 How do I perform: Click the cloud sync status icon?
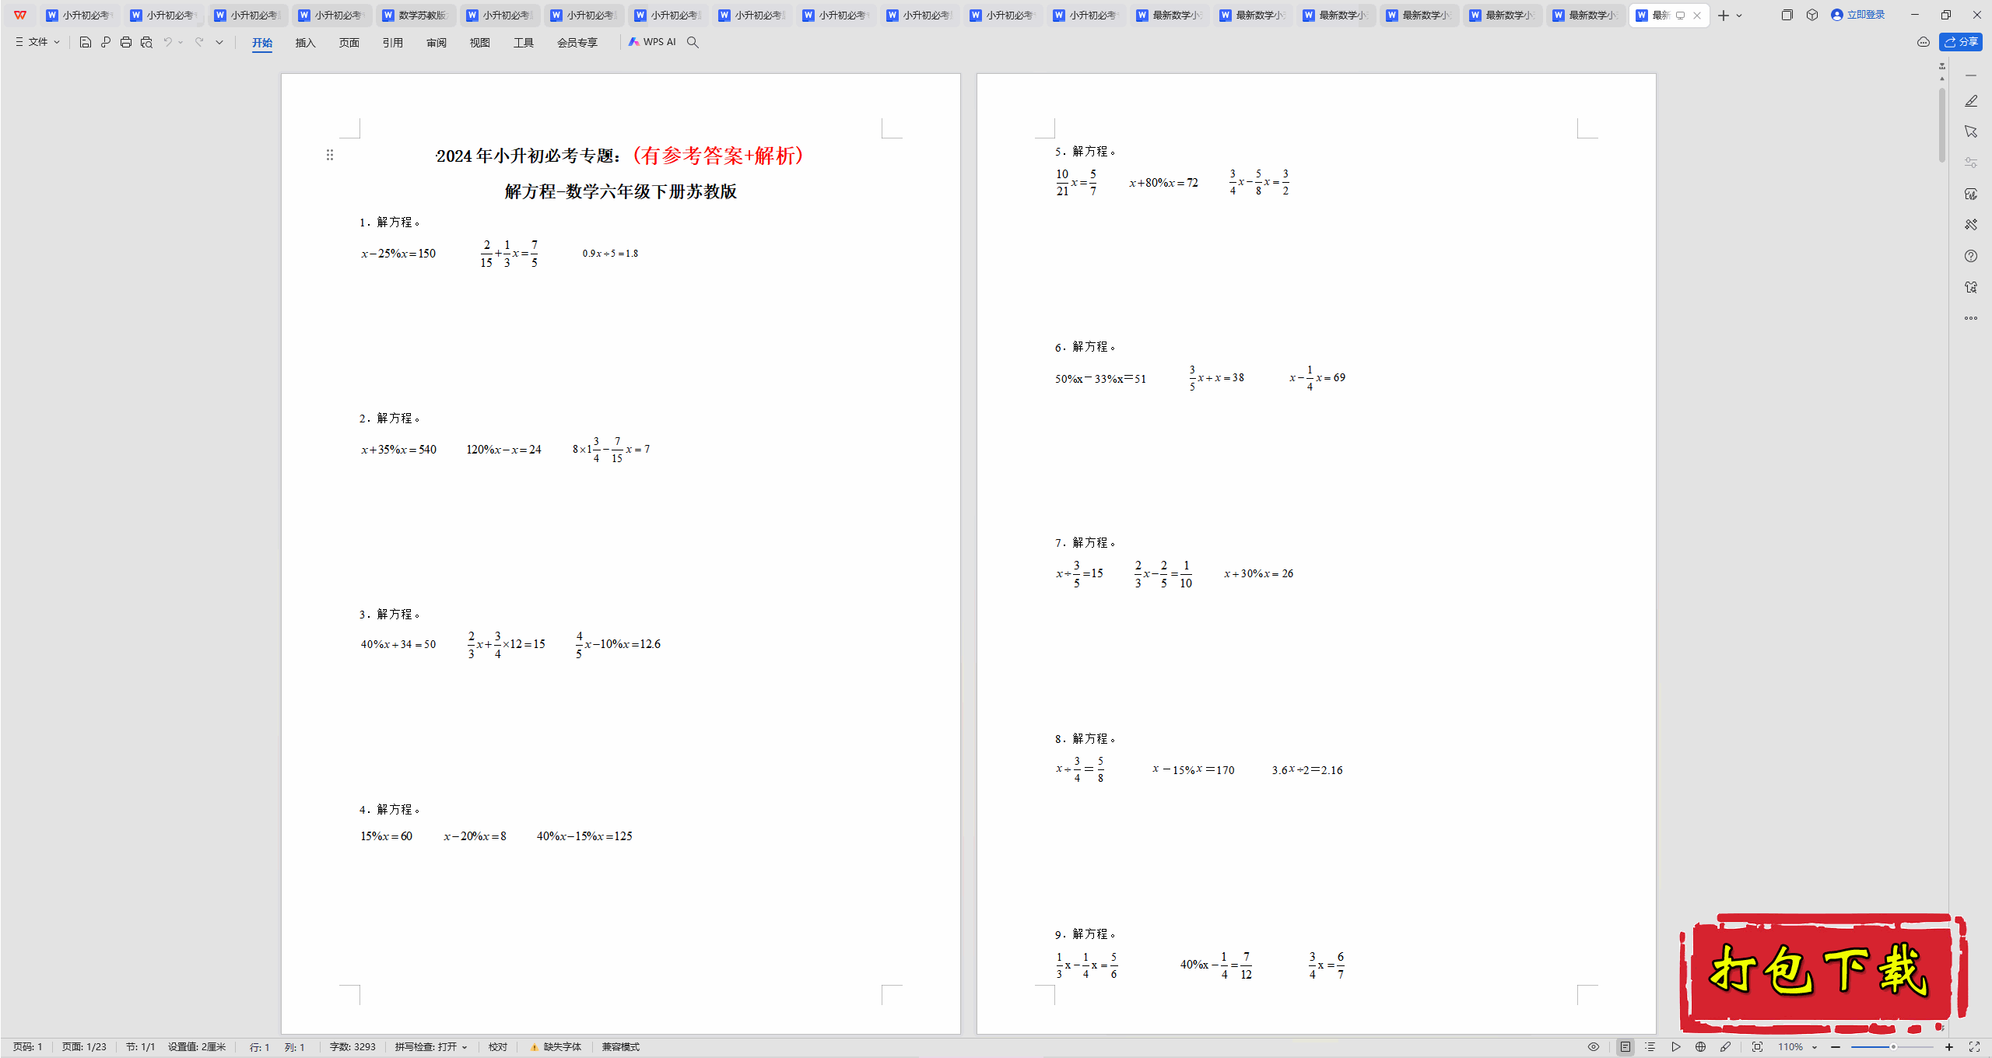(x=1924, y=42)
